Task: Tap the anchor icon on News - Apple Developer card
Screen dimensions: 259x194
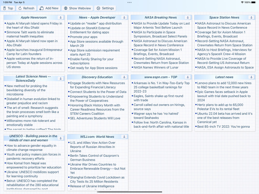Action: click(124, 18)
